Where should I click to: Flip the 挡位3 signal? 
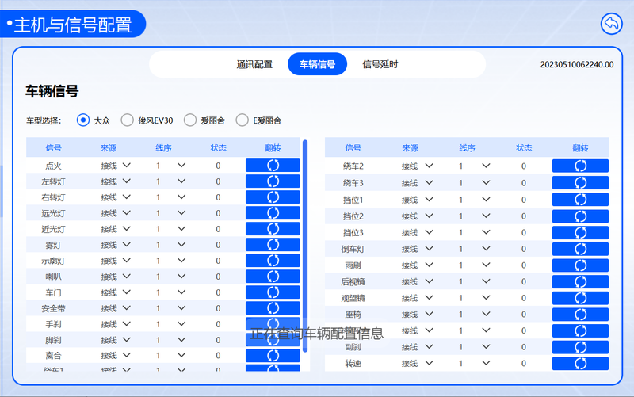click(580, 232)
